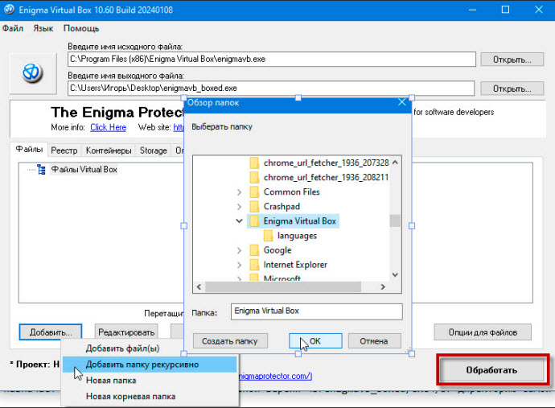Expand the Crashpad folder node

pos(239,207)
